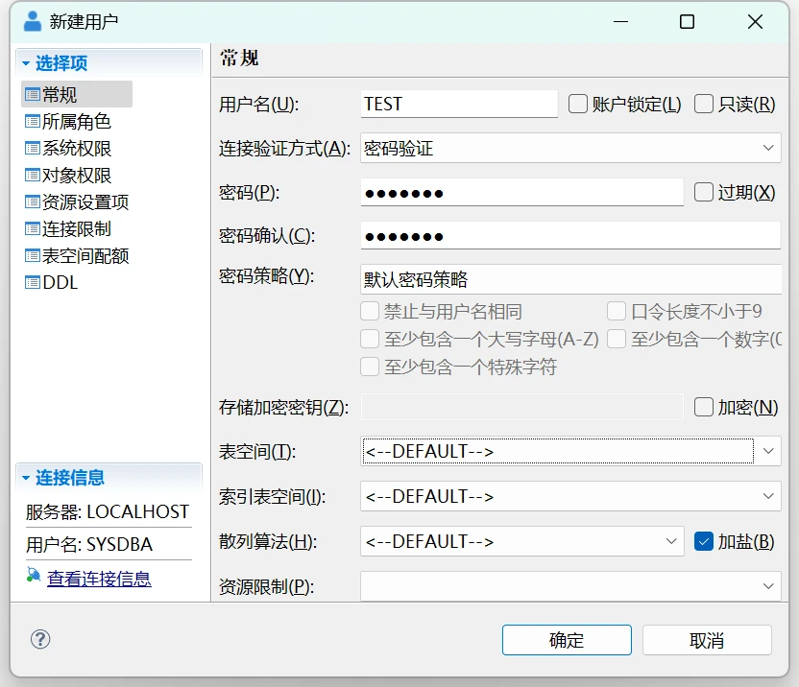This screenshot has width=799, height=687.
Task: Switch to 对象权限 page
Action: [76, 176]
